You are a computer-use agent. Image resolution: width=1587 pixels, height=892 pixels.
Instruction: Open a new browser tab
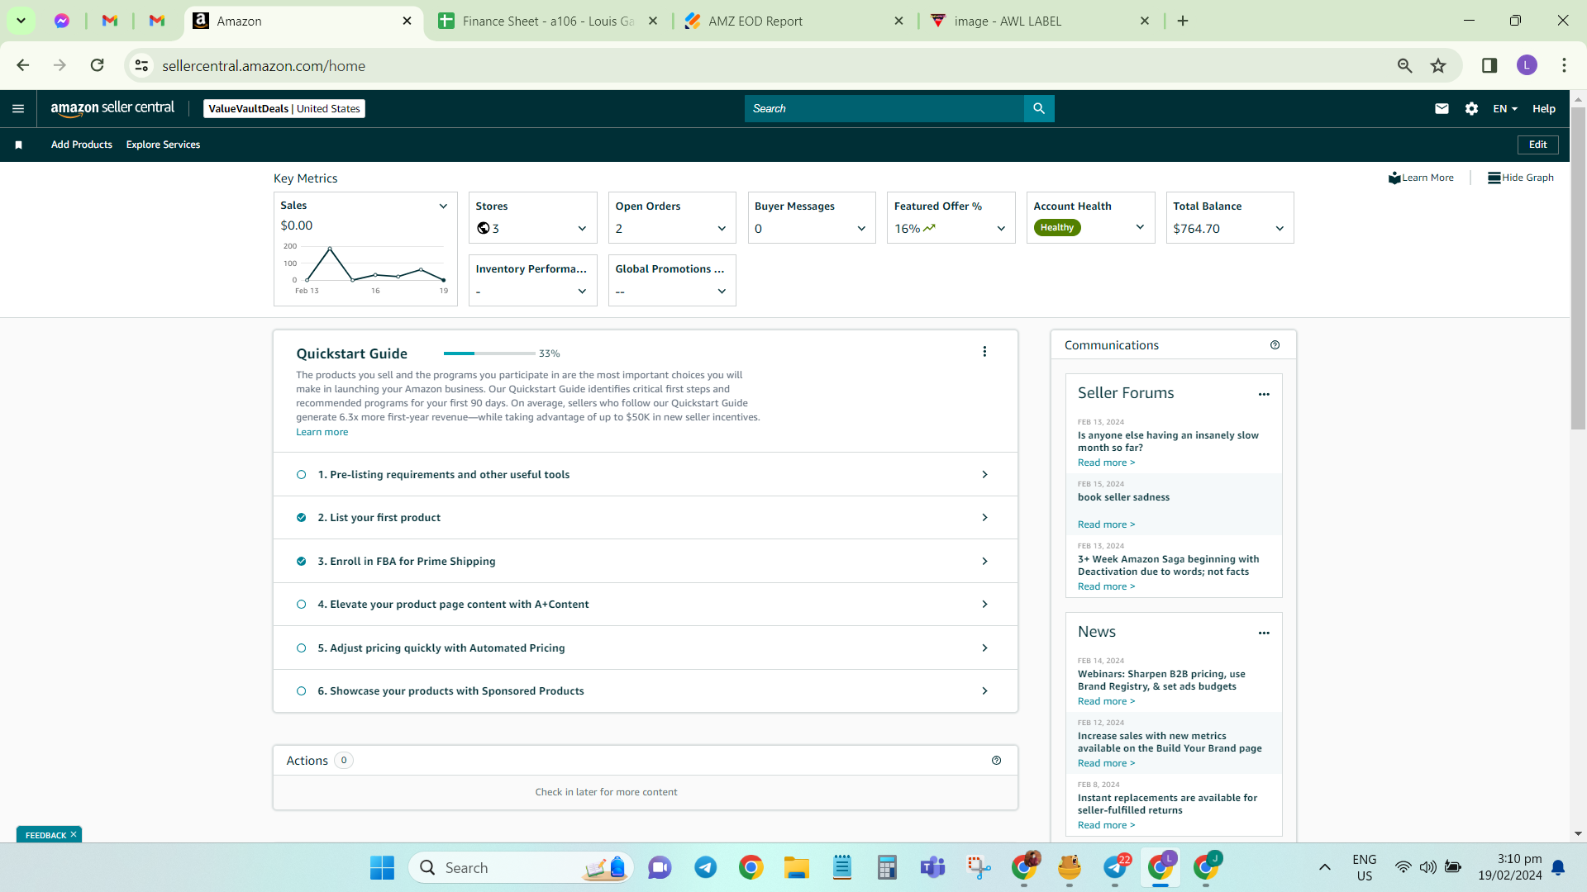coord(1183,21)
